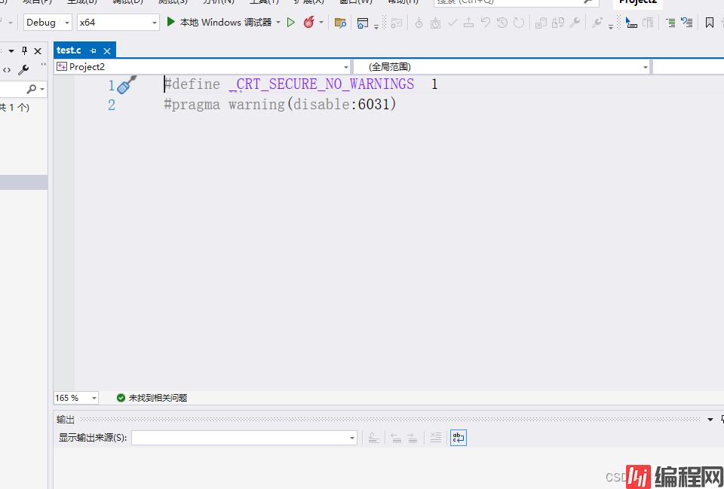This screenshot has width=724, height=489.
Task: Toggle auto-hide pin on the left panel
Action: (x=24, y=50)
